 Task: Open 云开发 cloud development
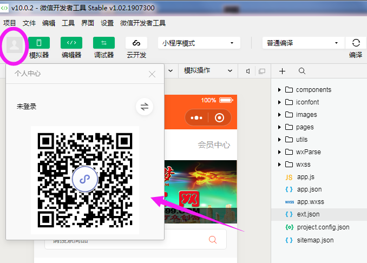click(136, 43)
